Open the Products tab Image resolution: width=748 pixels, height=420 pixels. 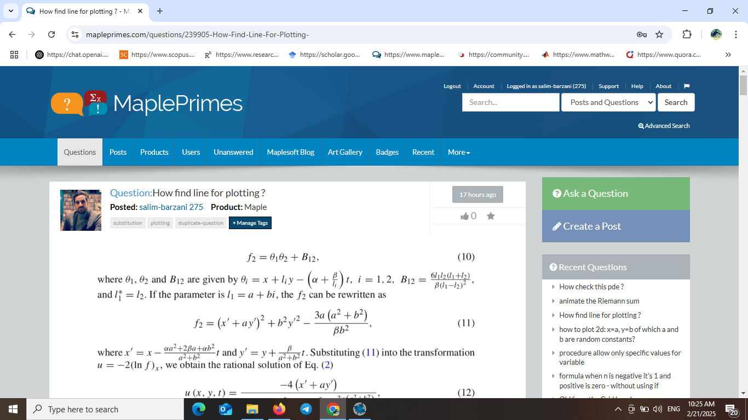[x=154, y=152]
